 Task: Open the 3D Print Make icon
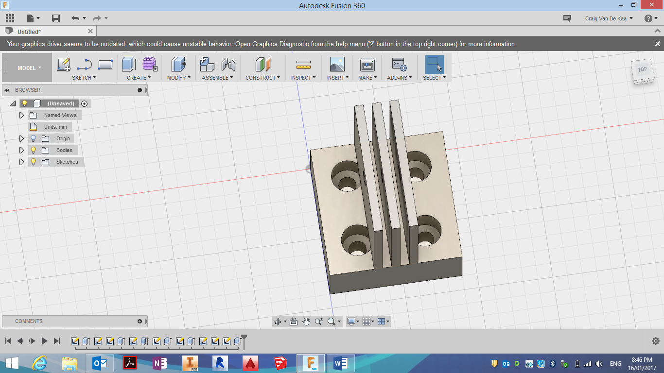(367, 65)
